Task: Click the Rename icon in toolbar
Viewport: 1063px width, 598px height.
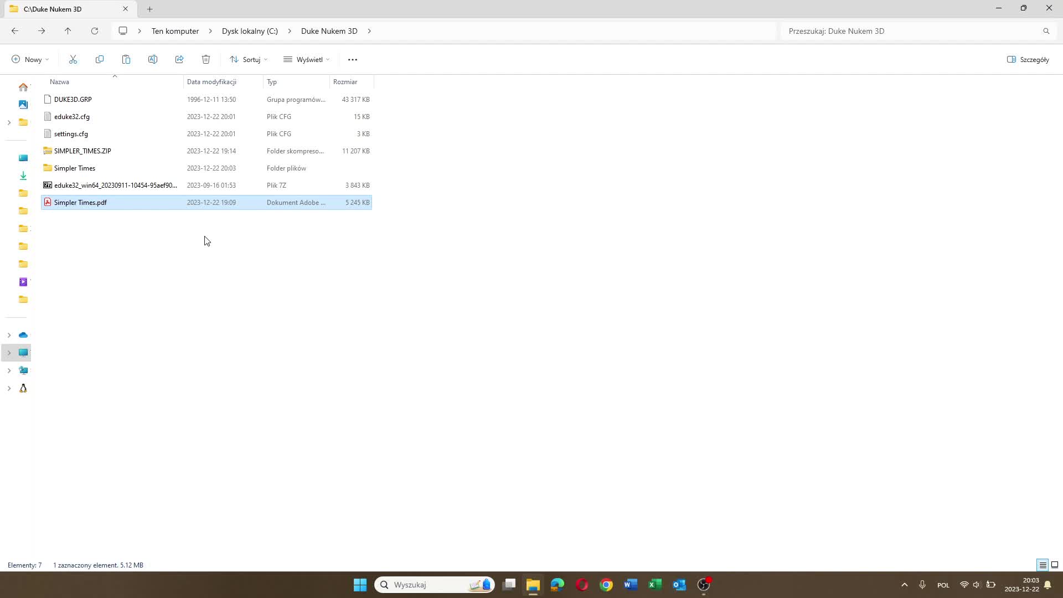Action: 153,59
